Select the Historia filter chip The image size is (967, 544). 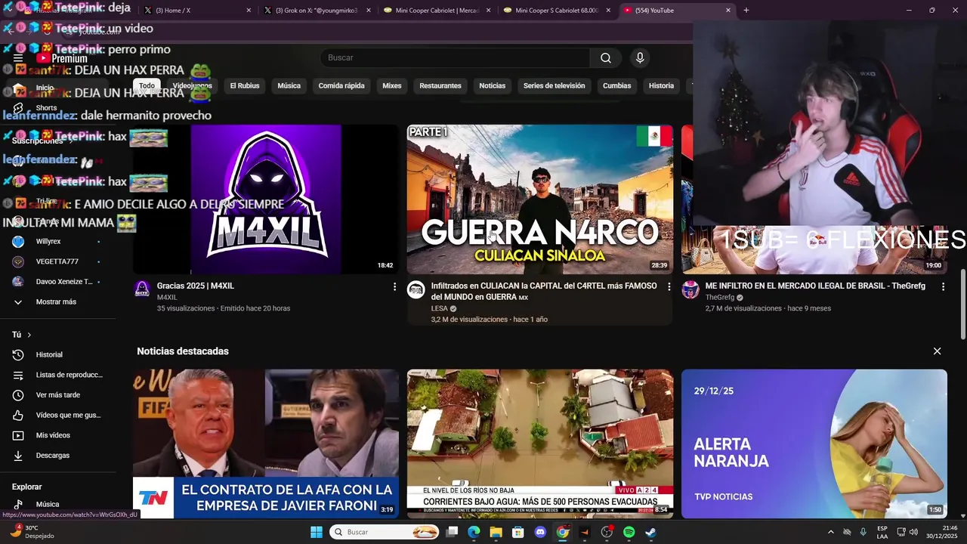point(661,86)
